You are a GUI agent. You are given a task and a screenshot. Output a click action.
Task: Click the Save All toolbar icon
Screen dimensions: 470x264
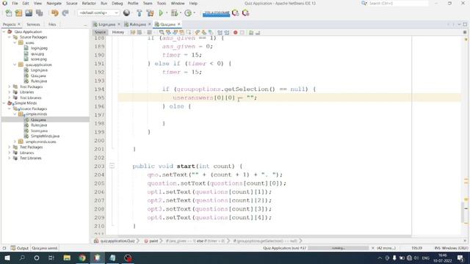[39, 13]
